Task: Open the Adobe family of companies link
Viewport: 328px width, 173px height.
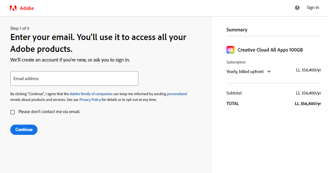Action: coord(91,94)
